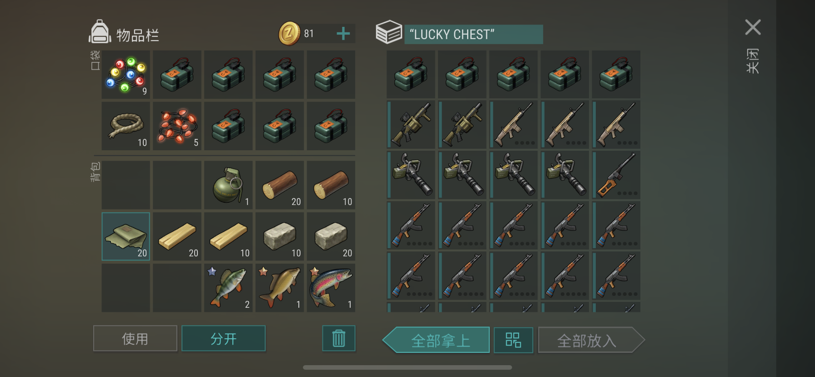Select the grenade in backpack
Viewport: 815px width, 377px height.
(228, 185)
